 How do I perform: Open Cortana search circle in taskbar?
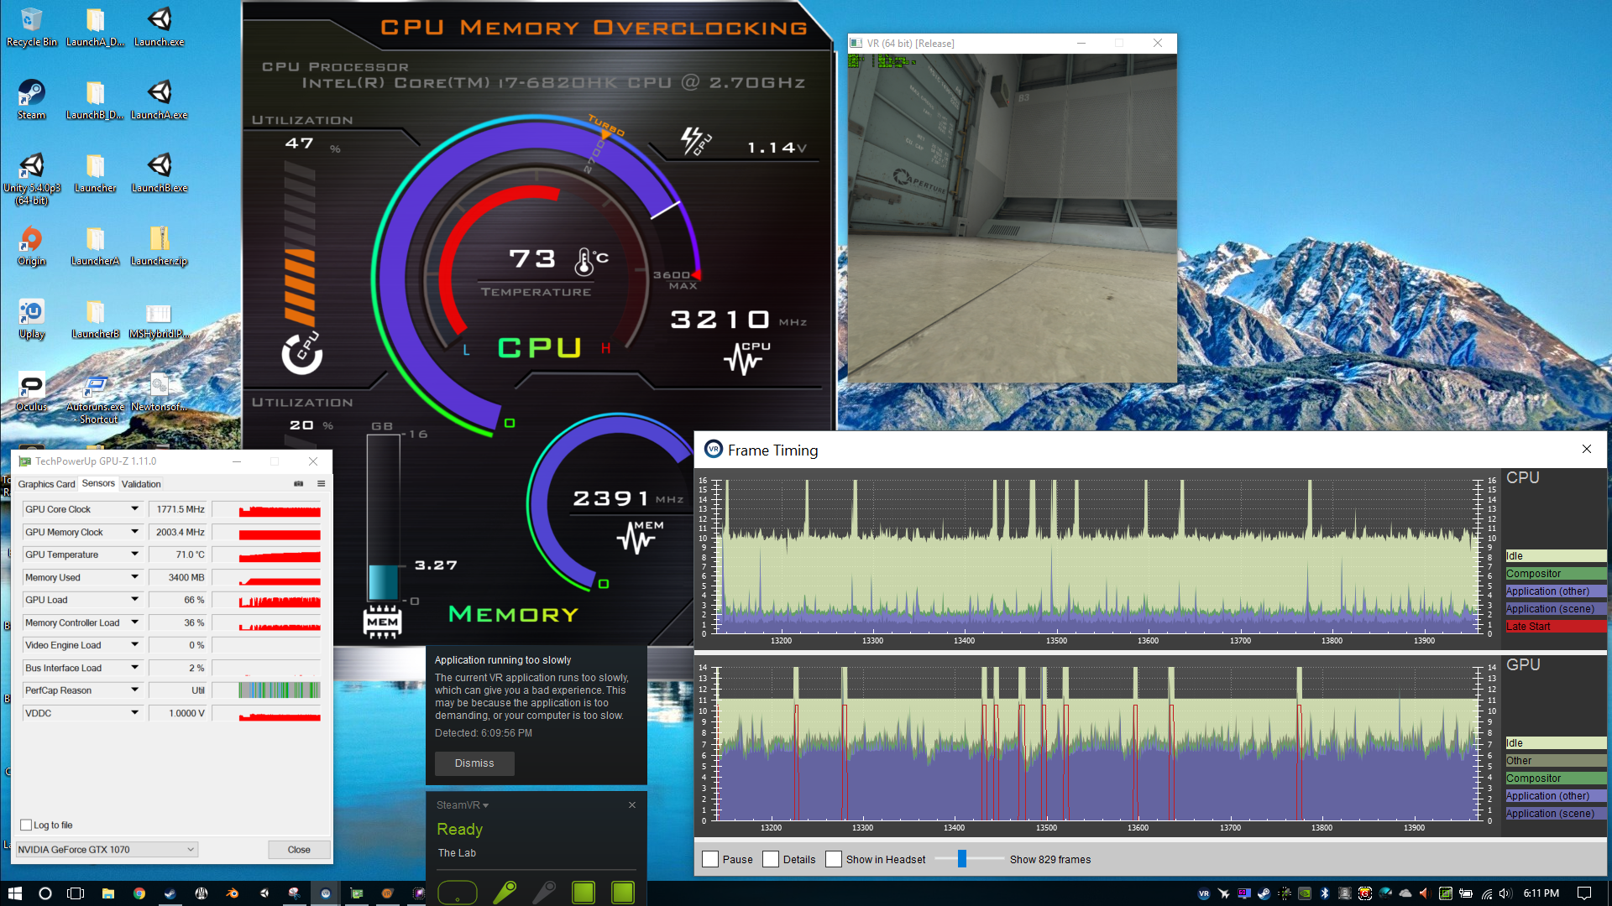click(x=45, y=893)
